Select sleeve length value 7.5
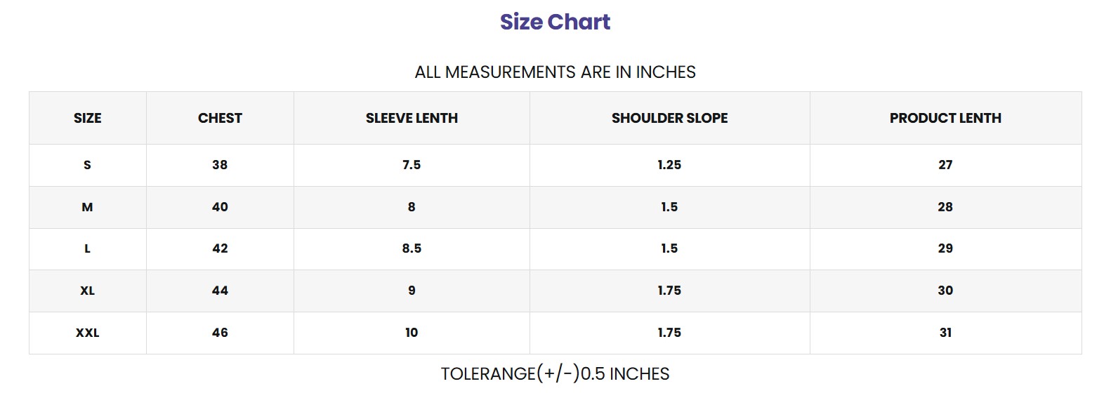The image size is (1111, 405). (412, 165)
